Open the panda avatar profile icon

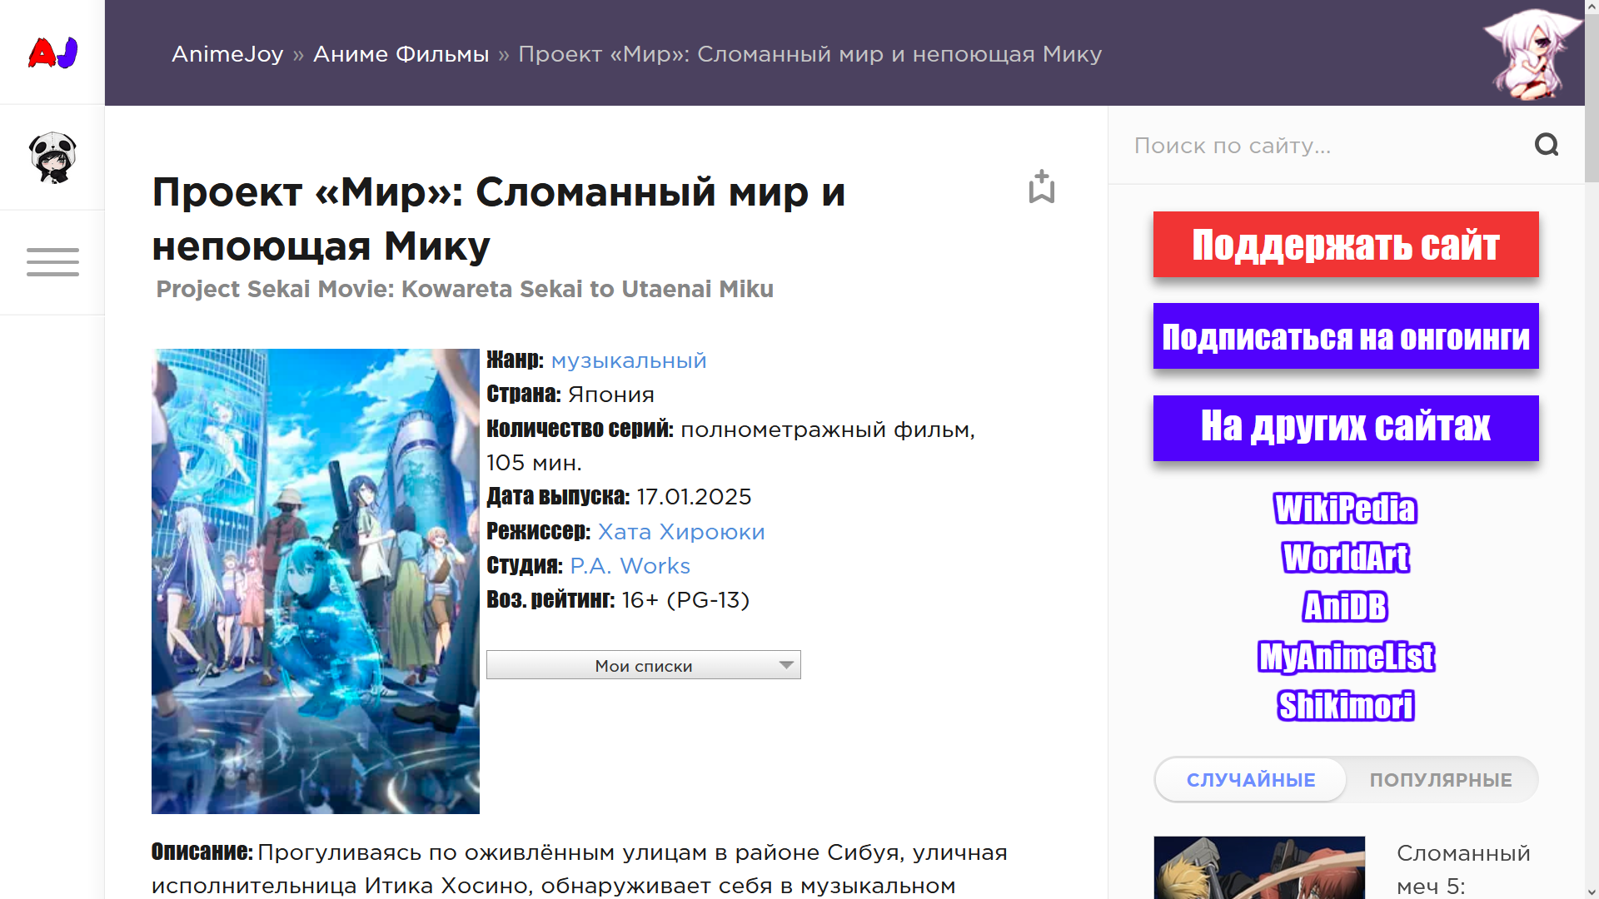[52, 157]
